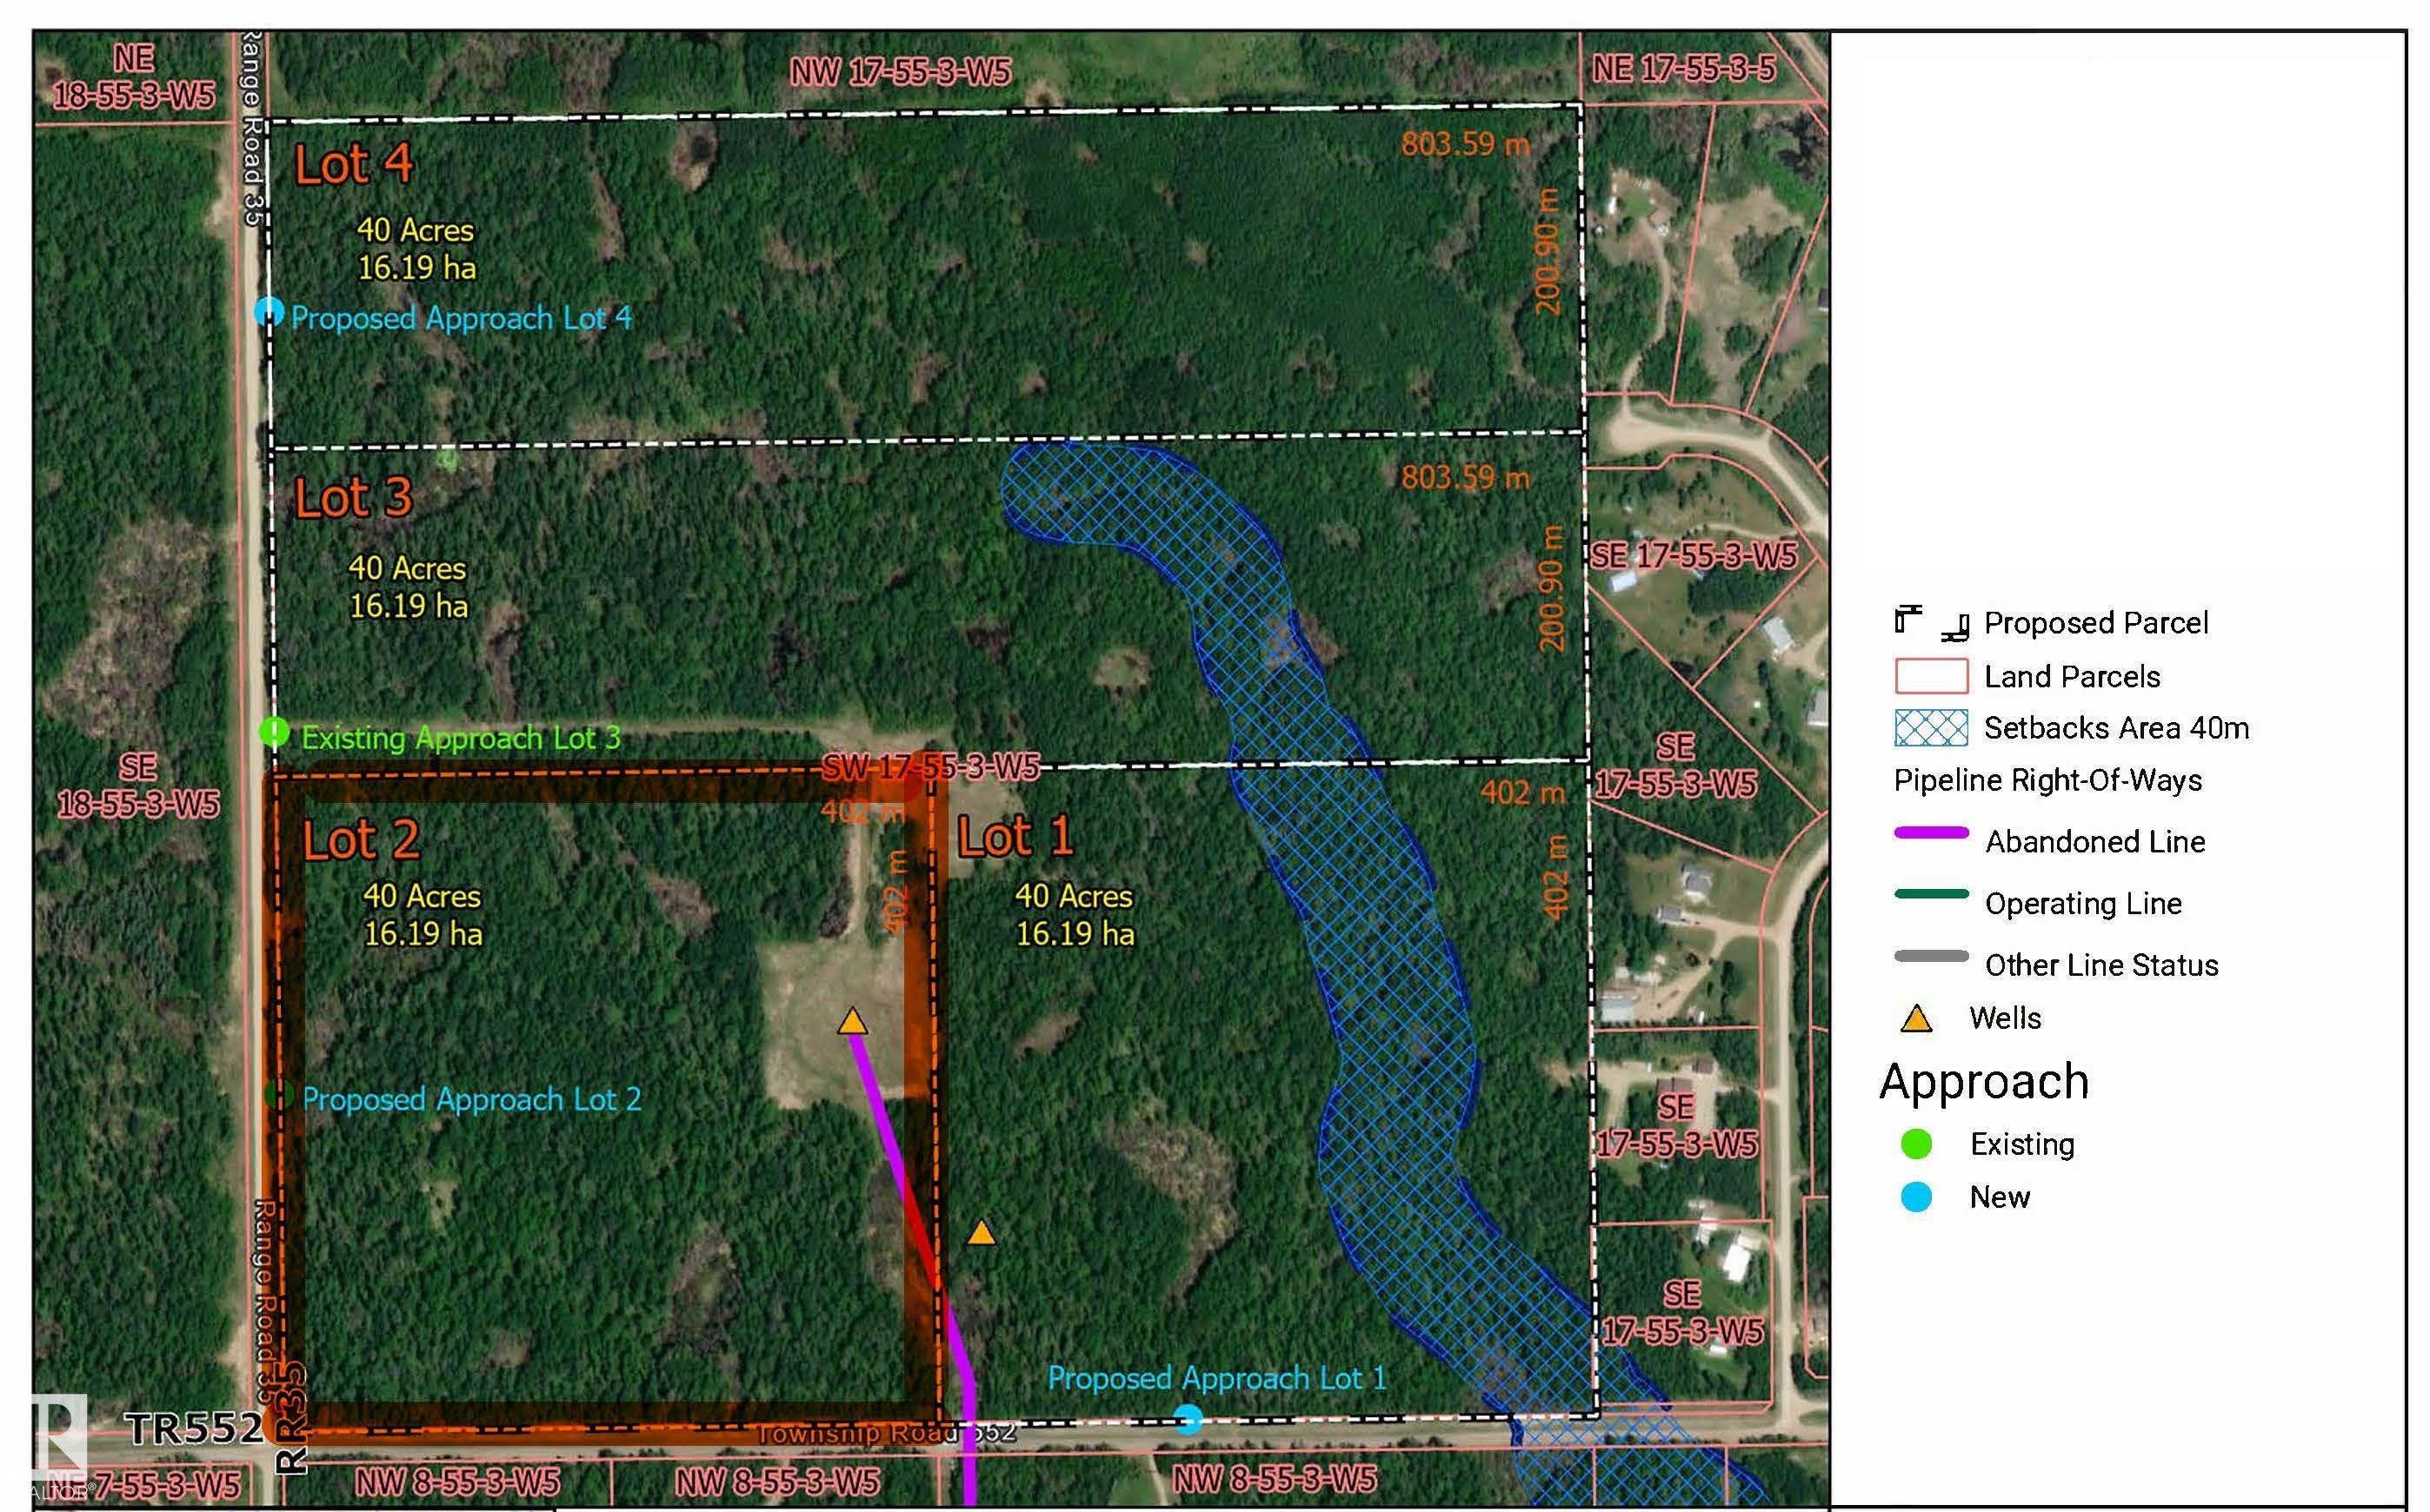
Task: Click the well triangle marker in Lot 1
Action: pyautogui.click(x=982, y=1233)
